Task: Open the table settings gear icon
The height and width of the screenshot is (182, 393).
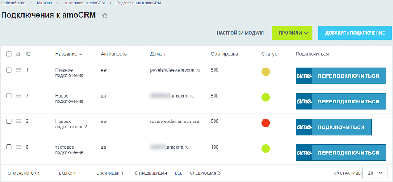Action: (x=18, y=54)
